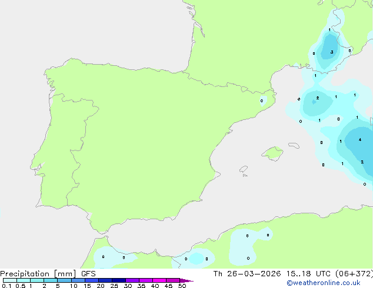Viewport: 373px width, 288px height.
Task: Click the '3' precipitation value over France
Action: [x=332, y=52]
